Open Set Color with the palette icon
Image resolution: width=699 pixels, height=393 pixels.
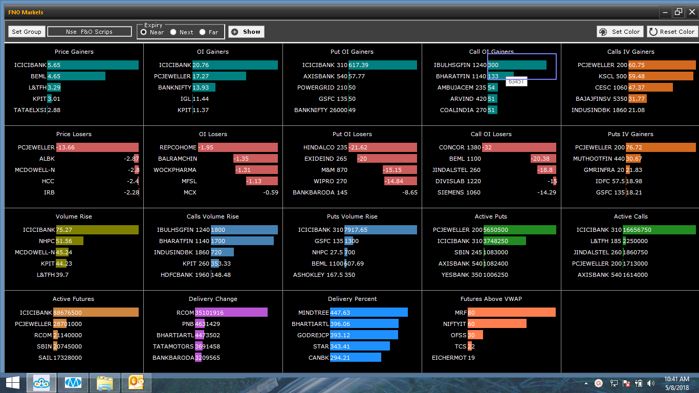click(620, 32)
